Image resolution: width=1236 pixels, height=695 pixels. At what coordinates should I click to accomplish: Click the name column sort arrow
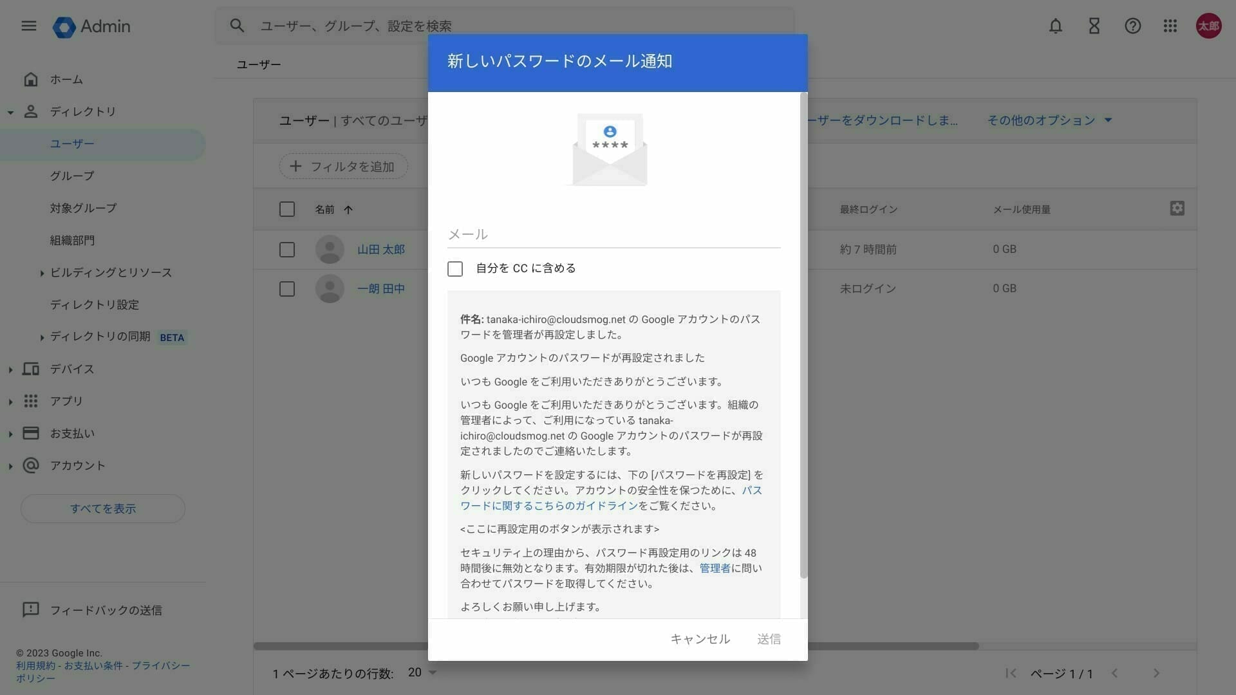[x=348, y=209]
